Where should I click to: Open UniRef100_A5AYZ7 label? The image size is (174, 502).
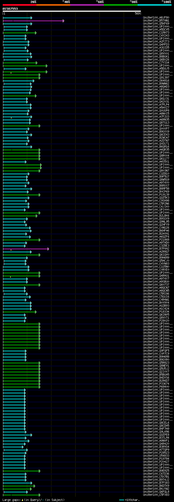[156, 108]
